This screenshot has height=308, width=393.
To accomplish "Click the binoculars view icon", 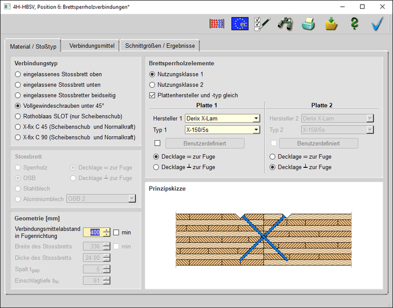I will tap(286, 24).
